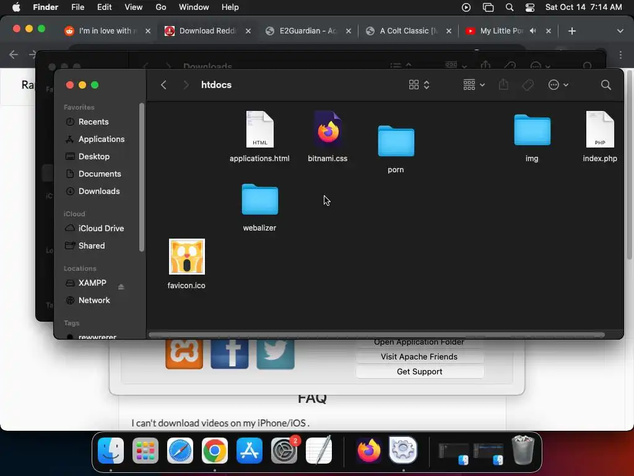The width and height of the screenshot is (634, 476).
Task: Open the Go menu
Action: tap(161, 7)
